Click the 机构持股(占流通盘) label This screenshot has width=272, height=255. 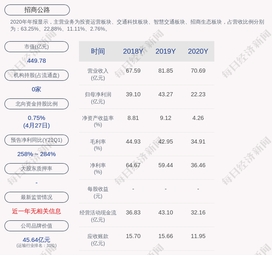pos(37,75)
